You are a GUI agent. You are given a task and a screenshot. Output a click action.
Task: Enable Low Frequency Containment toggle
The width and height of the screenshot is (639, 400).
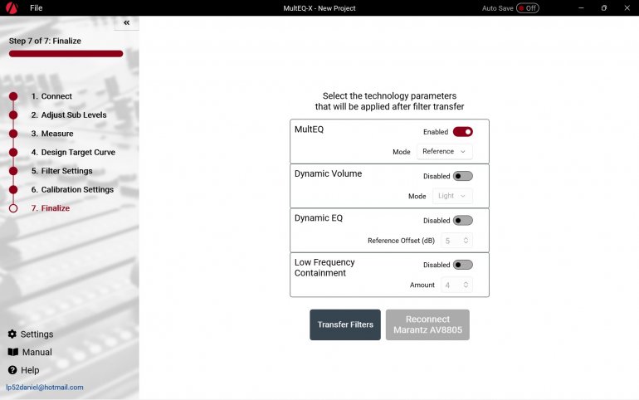462,265
